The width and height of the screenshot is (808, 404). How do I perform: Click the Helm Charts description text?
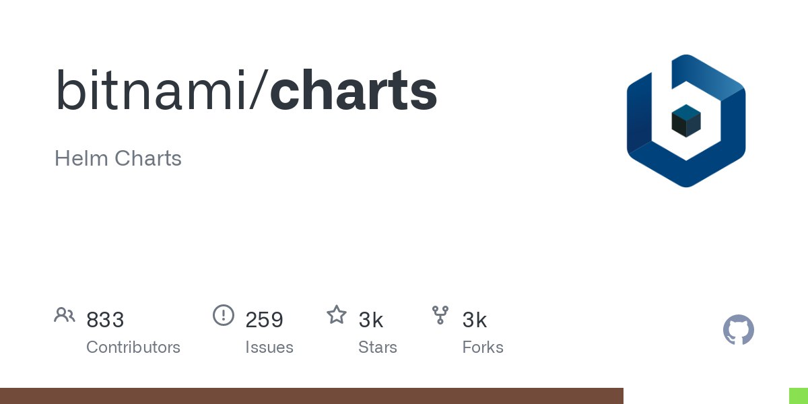(119, 159)
